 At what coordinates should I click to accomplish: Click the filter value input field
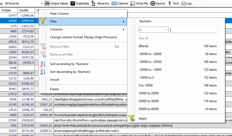[193, 30]
